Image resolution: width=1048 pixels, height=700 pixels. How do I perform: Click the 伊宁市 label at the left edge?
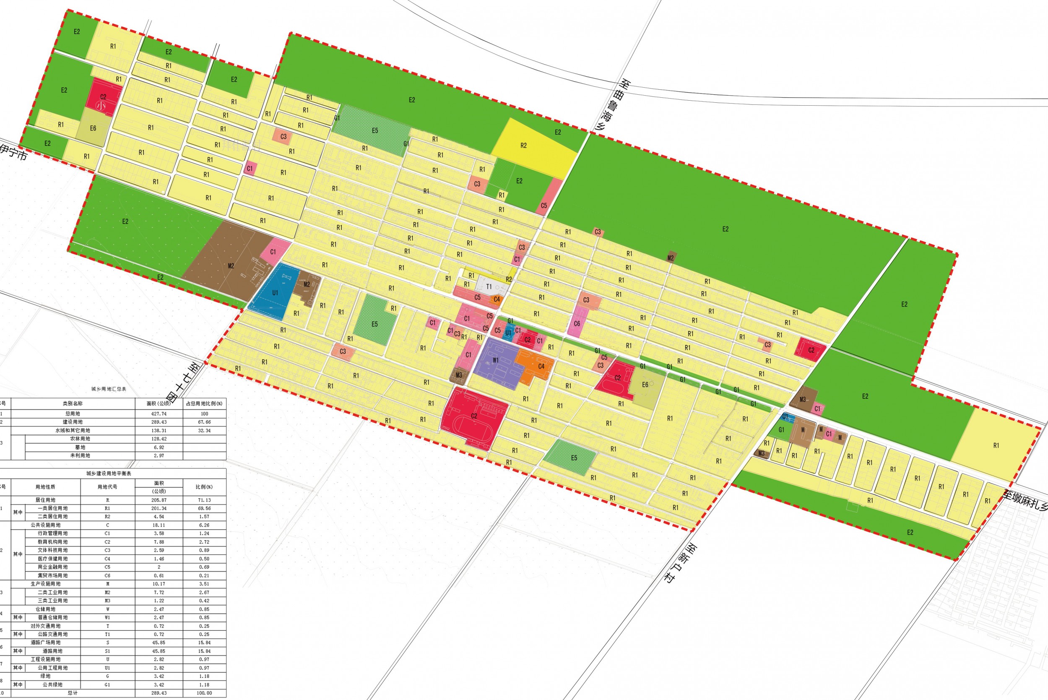pos(13,152)
